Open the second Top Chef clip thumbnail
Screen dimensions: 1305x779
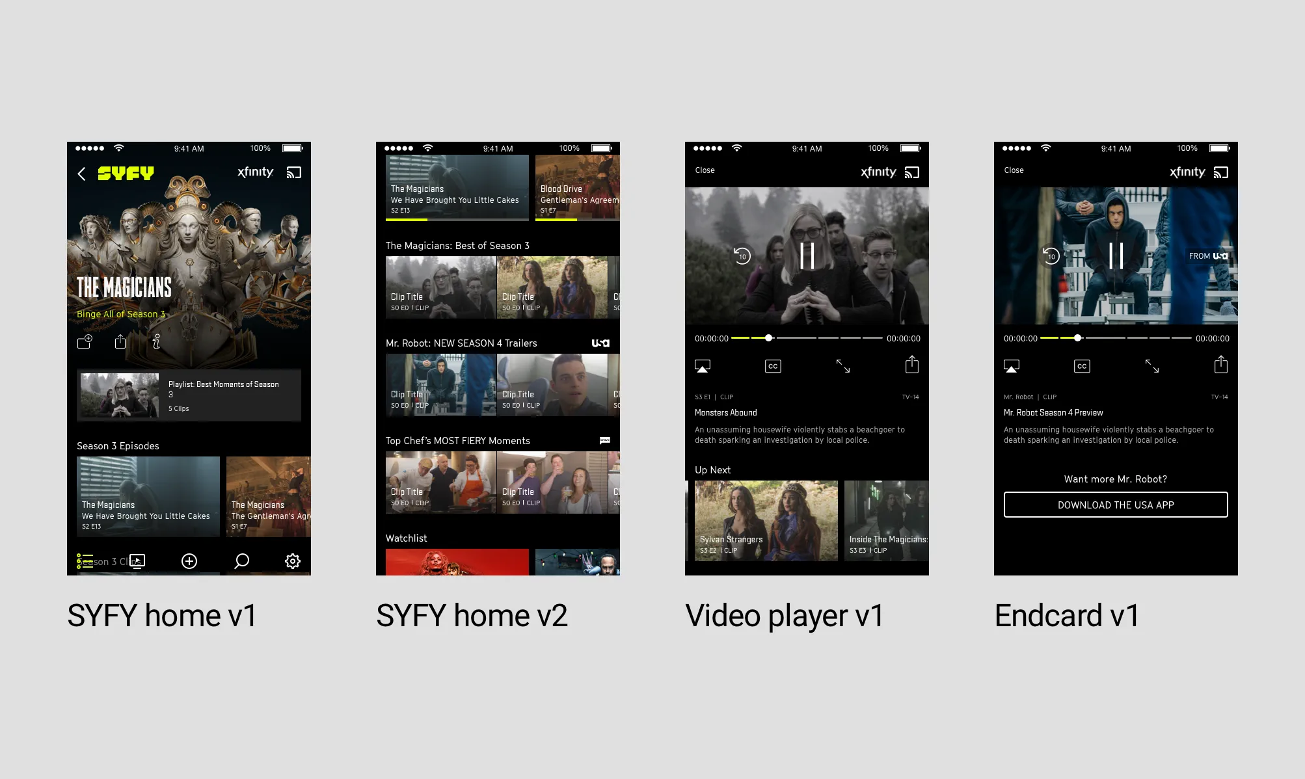(x=552, y=482)
